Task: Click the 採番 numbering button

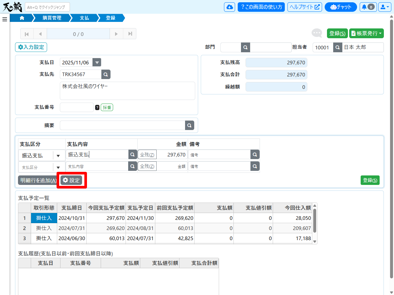Action: (107, 107)
